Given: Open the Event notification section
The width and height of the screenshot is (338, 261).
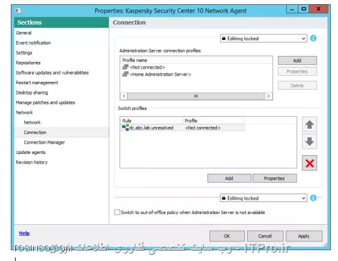Looking at the screenshot, I should 34,43.
